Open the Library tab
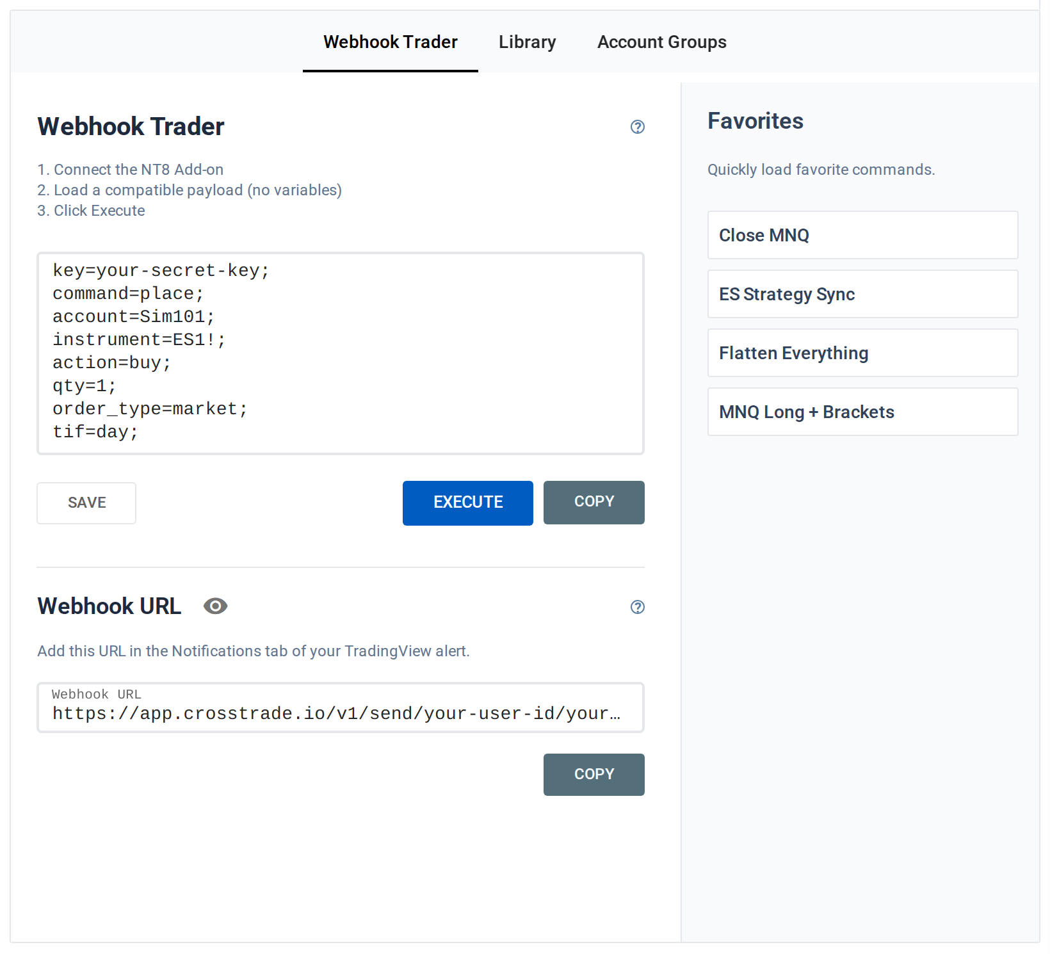Screen dimensions: 1050x954 [528, 42]
